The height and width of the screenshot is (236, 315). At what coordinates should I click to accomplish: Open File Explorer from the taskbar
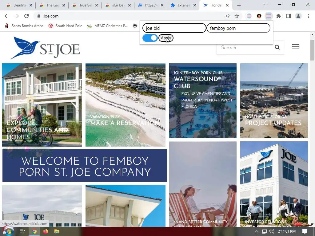pos(57,231)
